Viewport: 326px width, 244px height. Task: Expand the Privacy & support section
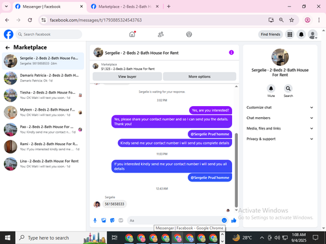280,139
